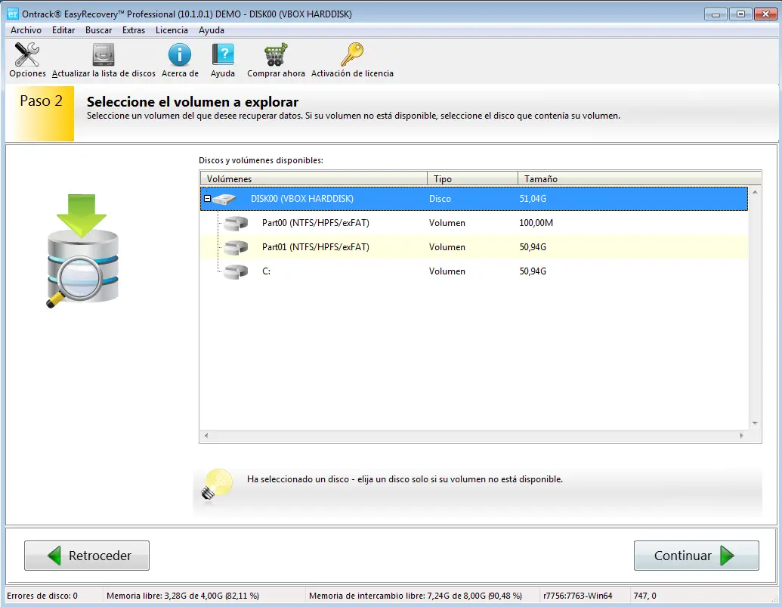Select DISK00 (VBOX HARDDISK) row
782x607 pixels.
tap(474, 199)
